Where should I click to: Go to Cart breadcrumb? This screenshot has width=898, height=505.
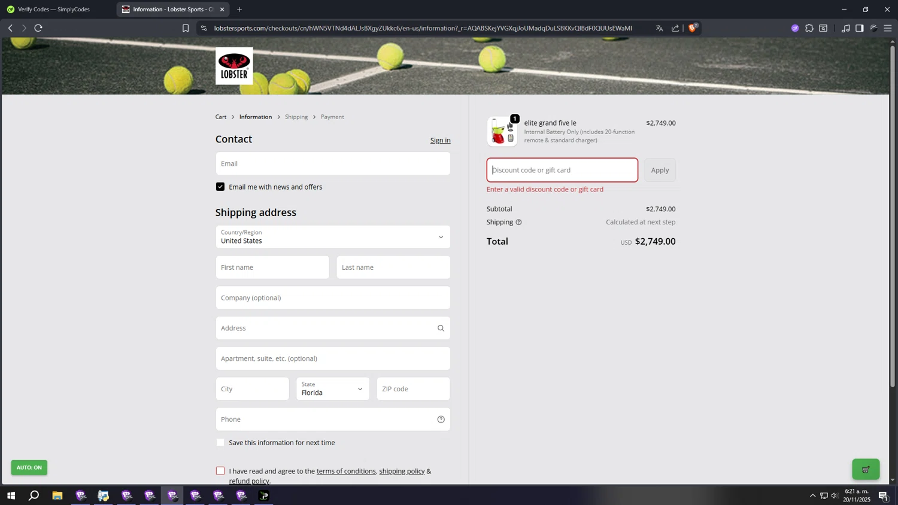pos(221,117)
